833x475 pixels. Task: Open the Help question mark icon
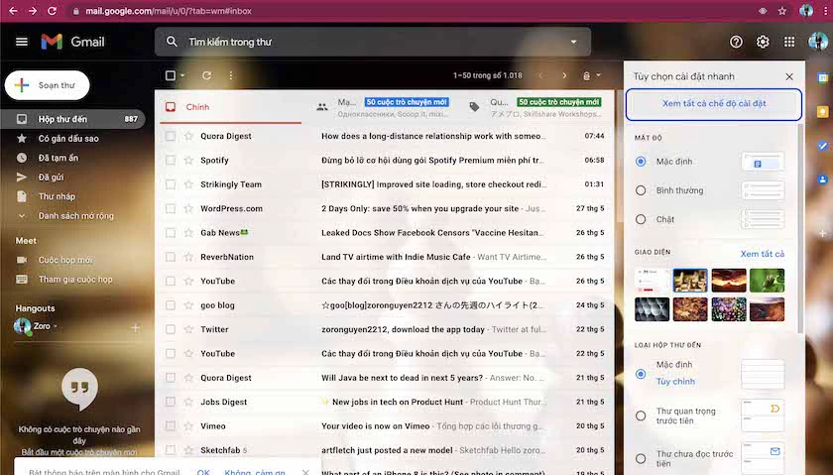coord(736,42)
